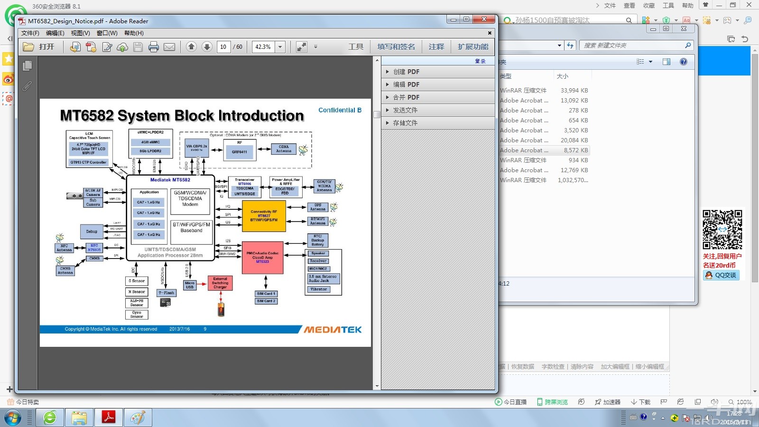Image resolution: width=759 pixels, height=427 pixels.
Task: Click the 打开 open file button
Action: point(39,46)
